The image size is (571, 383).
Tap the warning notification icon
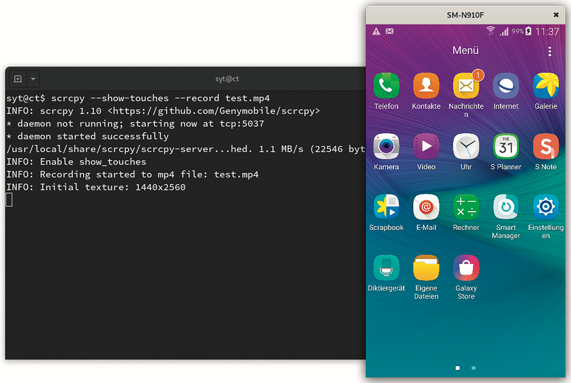coord(376,31)
